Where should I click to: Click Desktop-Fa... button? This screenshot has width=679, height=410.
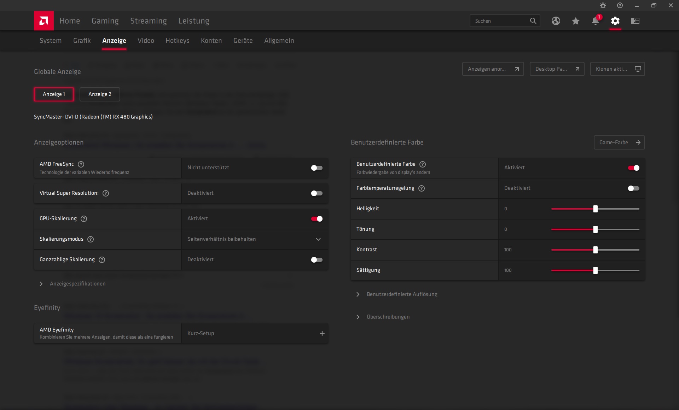pos(557,69)
